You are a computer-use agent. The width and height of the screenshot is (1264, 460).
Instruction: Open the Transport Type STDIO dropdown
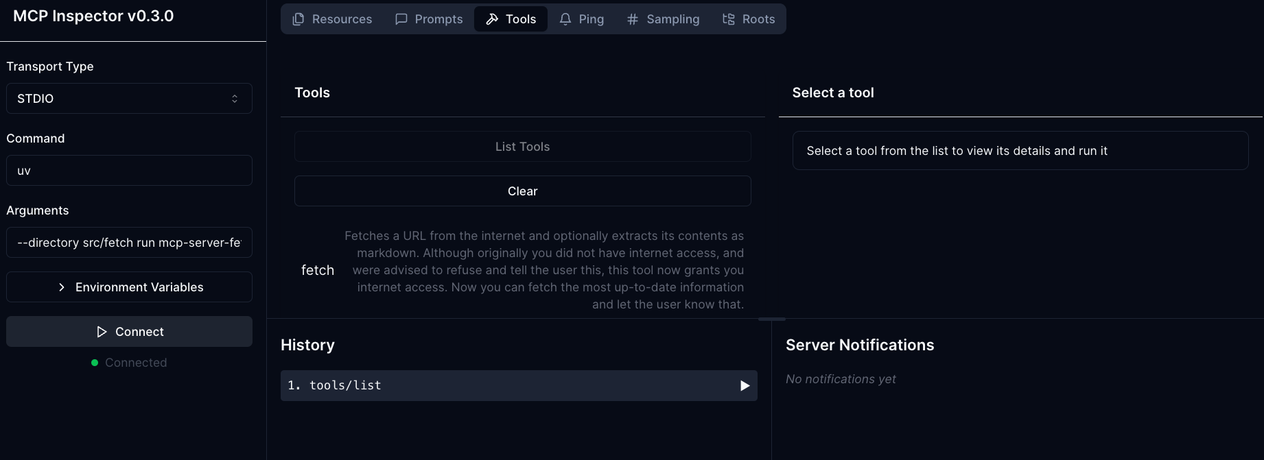[129, 99]
